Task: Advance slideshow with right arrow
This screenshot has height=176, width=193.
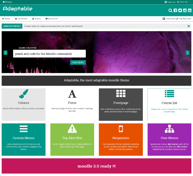Action: pos(188,52)
